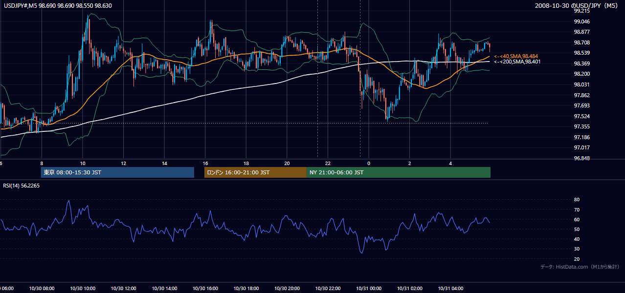
Task: Select the 10/30 10:00 bottom time label
Action: 83,289
